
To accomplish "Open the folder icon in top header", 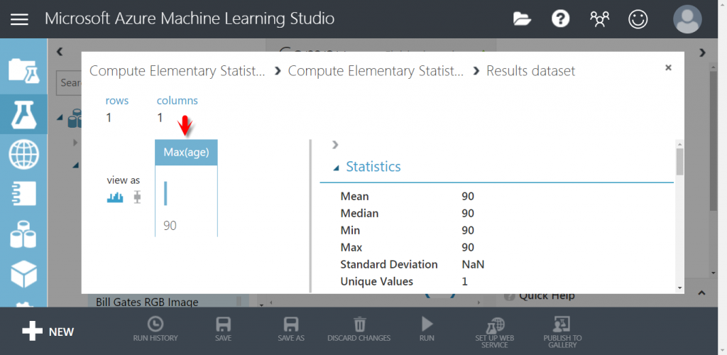I will point(522,19).
